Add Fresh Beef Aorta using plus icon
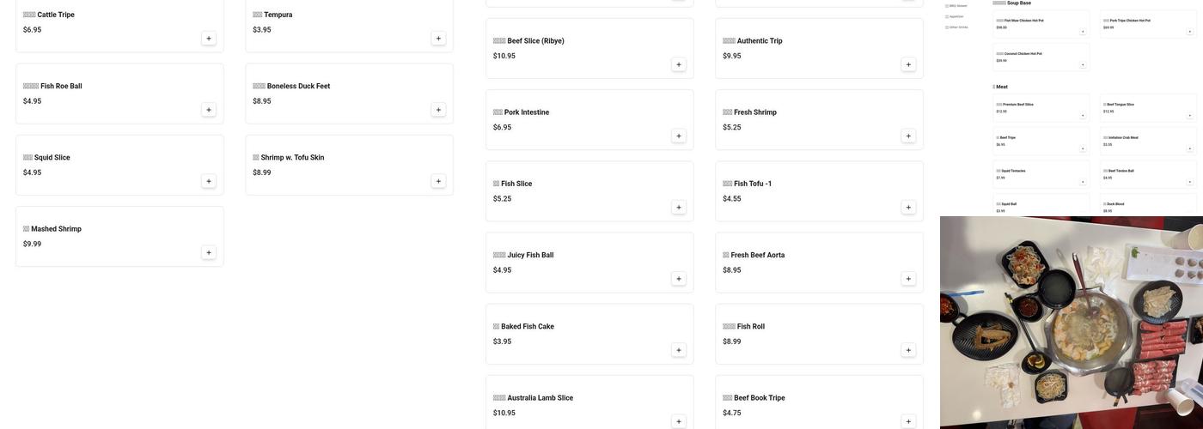The width and height of the screenshot is (1203, 429). (x=908, y=279)
